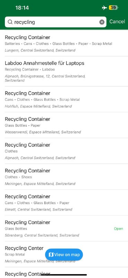Open Labdoo Annahmestelle für Laptops result
The image size is (128, 278).
pyautogui.click(x=64, y=72)
